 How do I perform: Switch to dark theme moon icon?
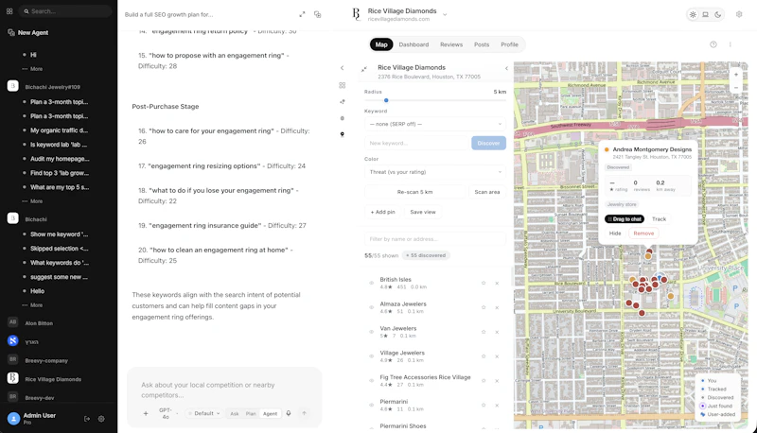coord(718,14)
